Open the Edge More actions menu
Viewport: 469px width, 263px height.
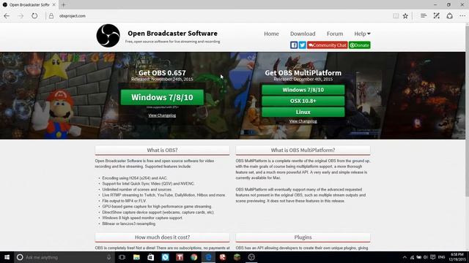(x=462, y=16)
